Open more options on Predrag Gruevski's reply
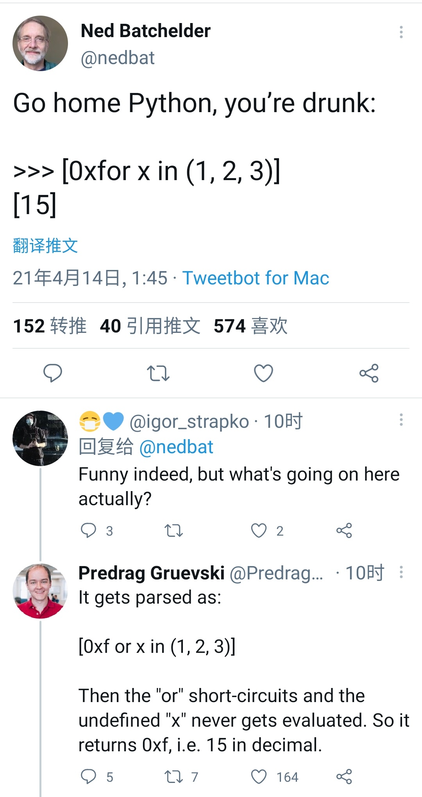This screenshot has width=422, height=797. [401, 572]
